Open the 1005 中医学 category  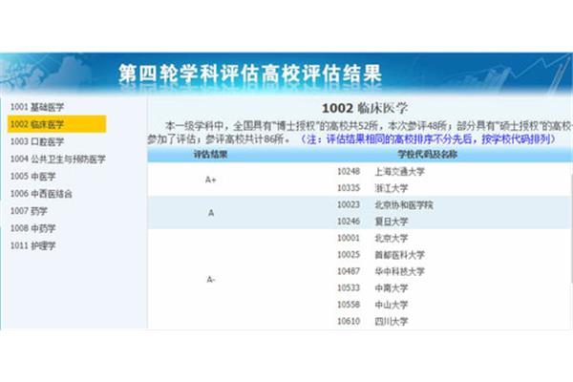(x=32, y=176)
